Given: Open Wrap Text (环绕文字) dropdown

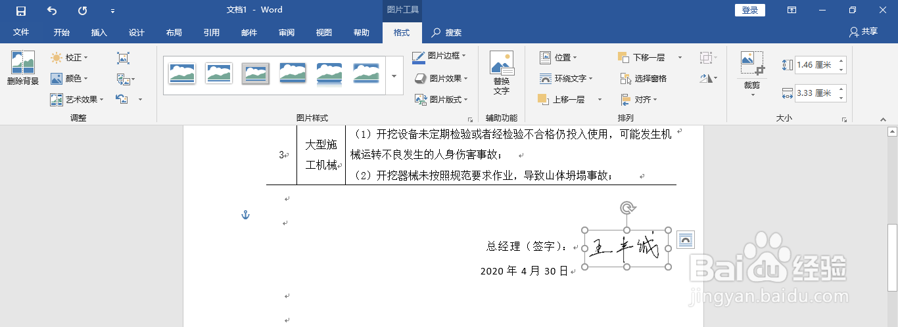Looking at the screenshot, I should (565, 79).
